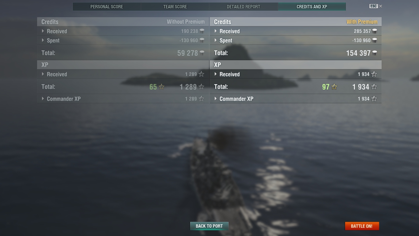
Task: Click the coin icon beside 285 357 received
Action: coord(375,31)
